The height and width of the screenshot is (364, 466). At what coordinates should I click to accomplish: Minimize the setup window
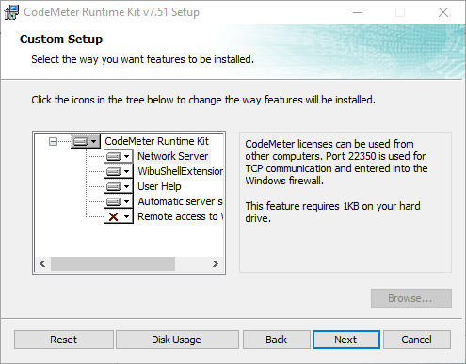pos(358,12)
